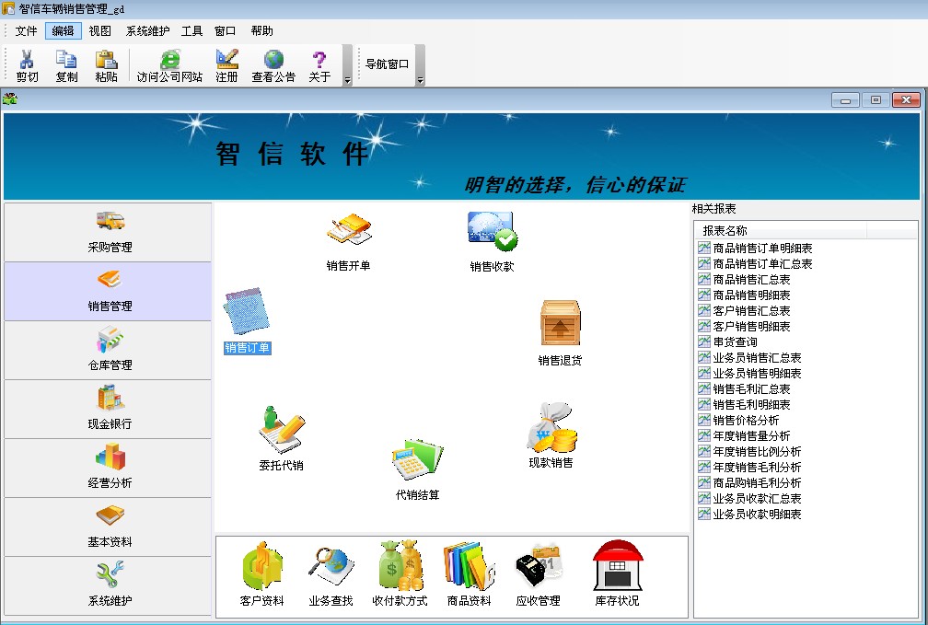
Task: Open the 现款销售 cash sales icon
Action: tap(551, 429)
